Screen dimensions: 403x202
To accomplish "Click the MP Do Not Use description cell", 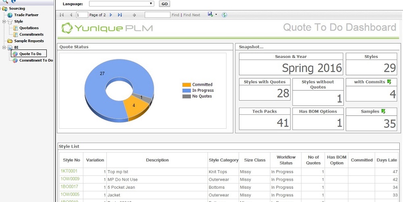I will (157, 179).
